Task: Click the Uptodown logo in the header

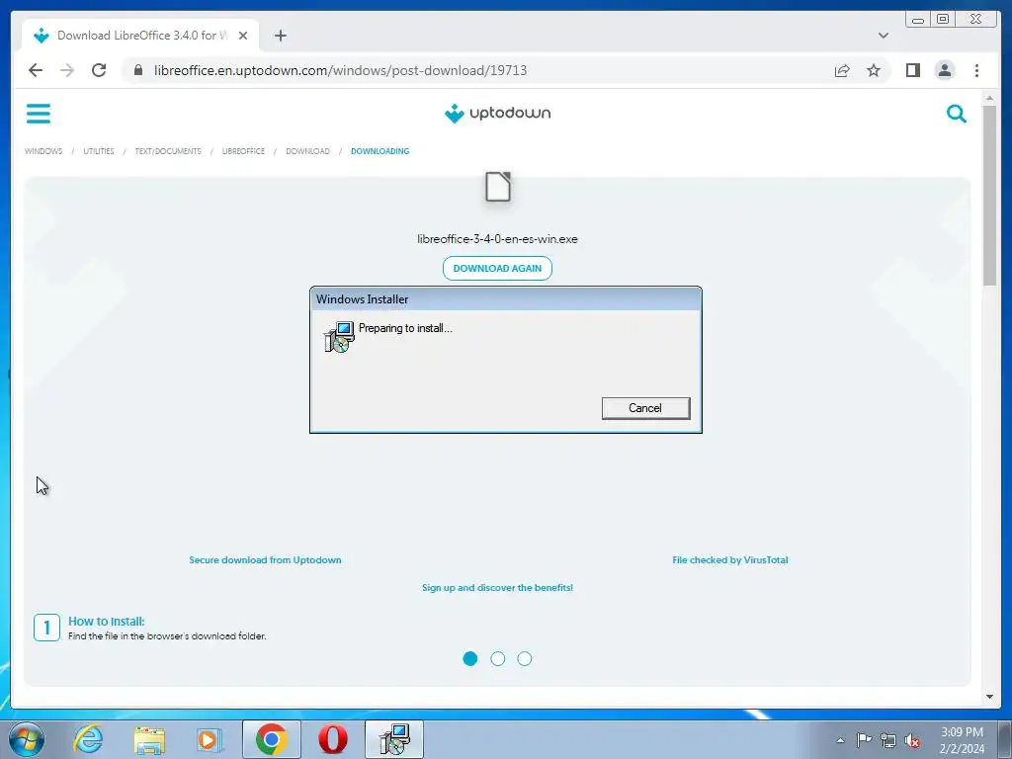Action: click(497, 114)
